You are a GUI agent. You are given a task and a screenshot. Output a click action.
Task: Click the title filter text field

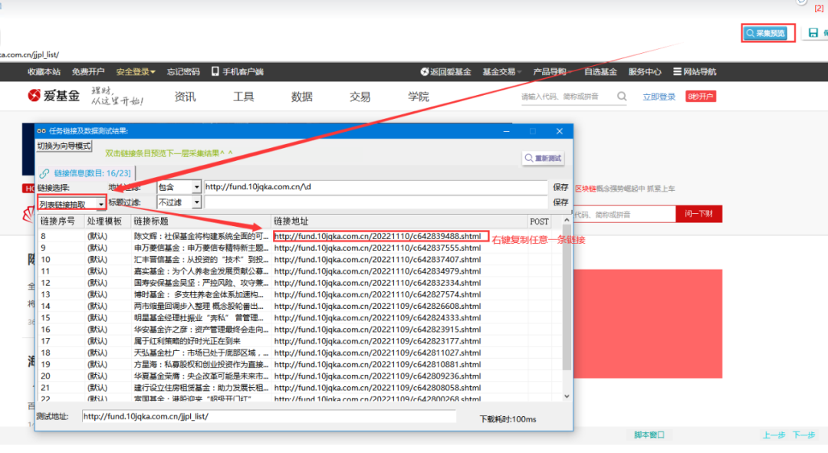(x=376, y=202)
